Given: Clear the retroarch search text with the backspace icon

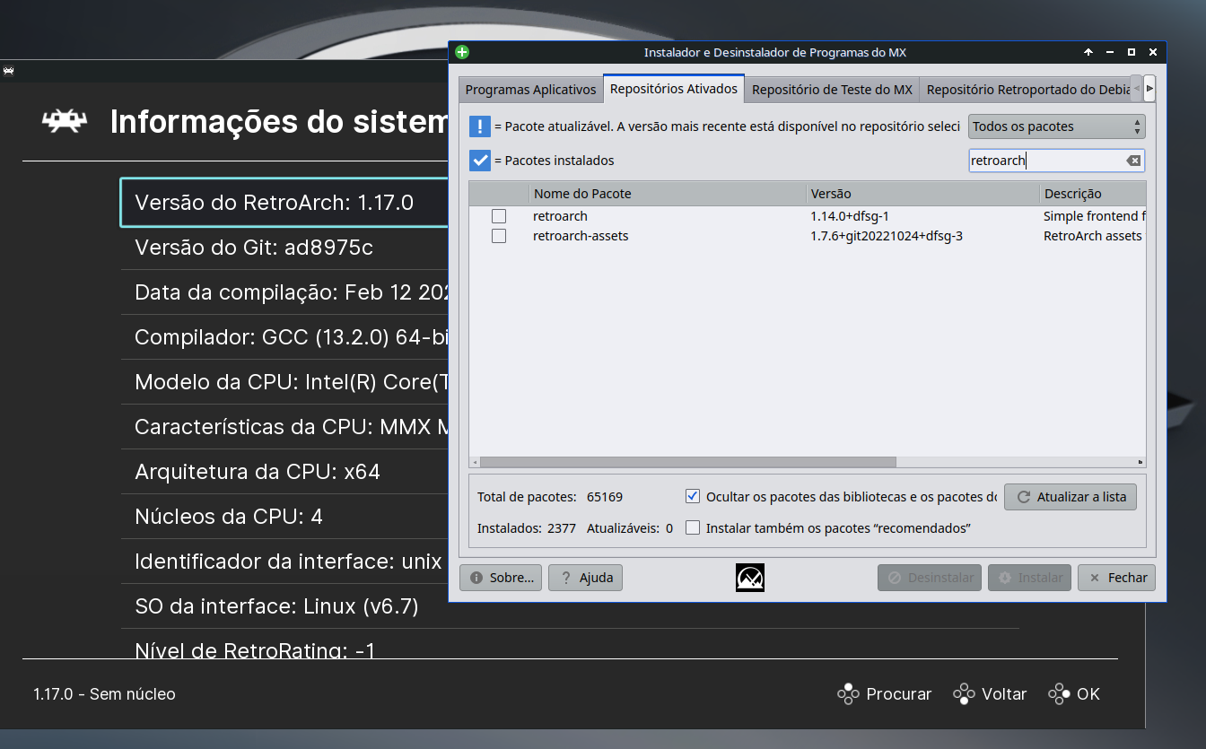Looking at the screenshot, I should (1133, 161).
